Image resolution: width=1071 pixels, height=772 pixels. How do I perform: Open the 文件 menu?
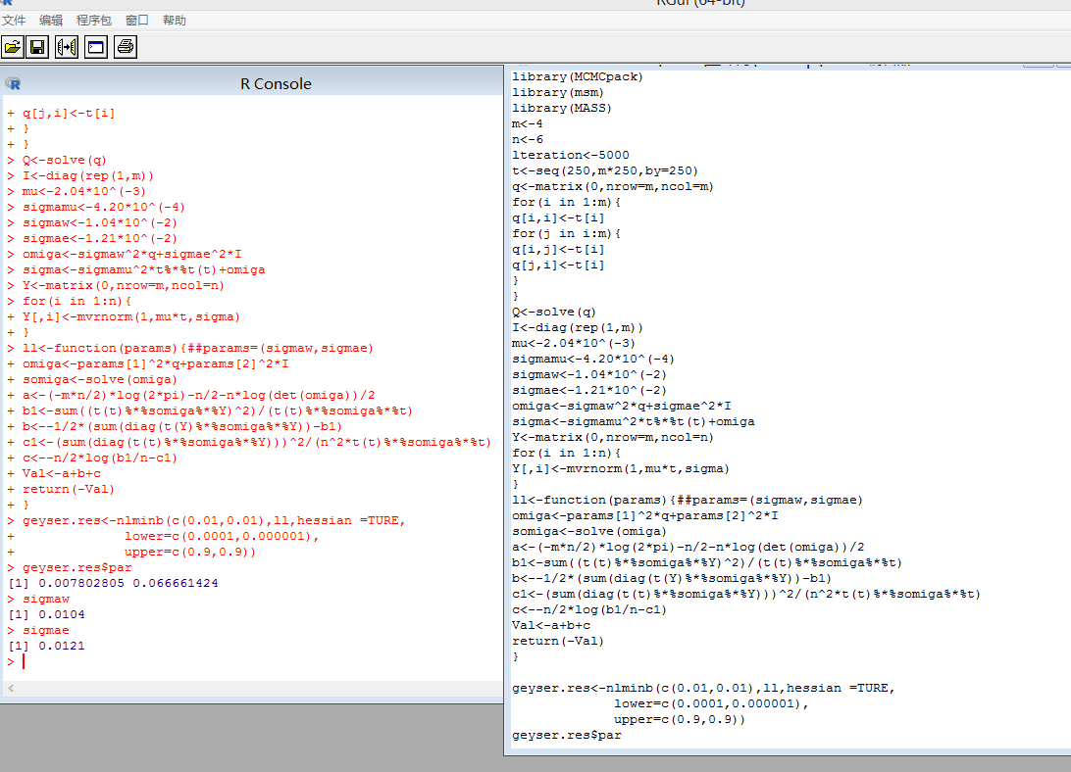click(14, 21)
